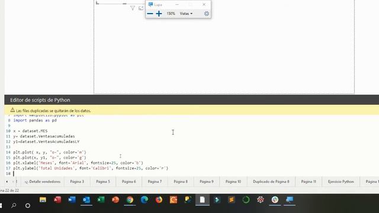Open the Lupa magnifier taskbar icon
The width and height of the screenshot is (379, 213).
tap(290, 200)
